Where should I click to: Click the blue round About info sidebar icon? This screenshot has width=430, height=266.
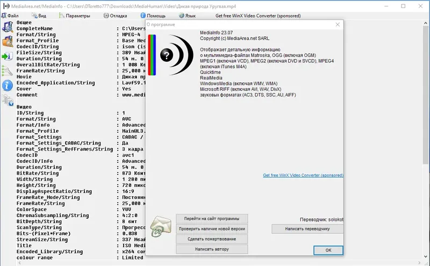(8, 85)
